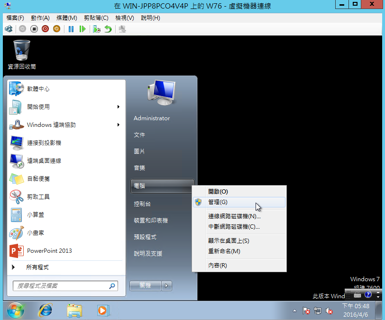385x320 pixels.
Task: Select 管理(G) in the context menu
Action: point(239,202)
